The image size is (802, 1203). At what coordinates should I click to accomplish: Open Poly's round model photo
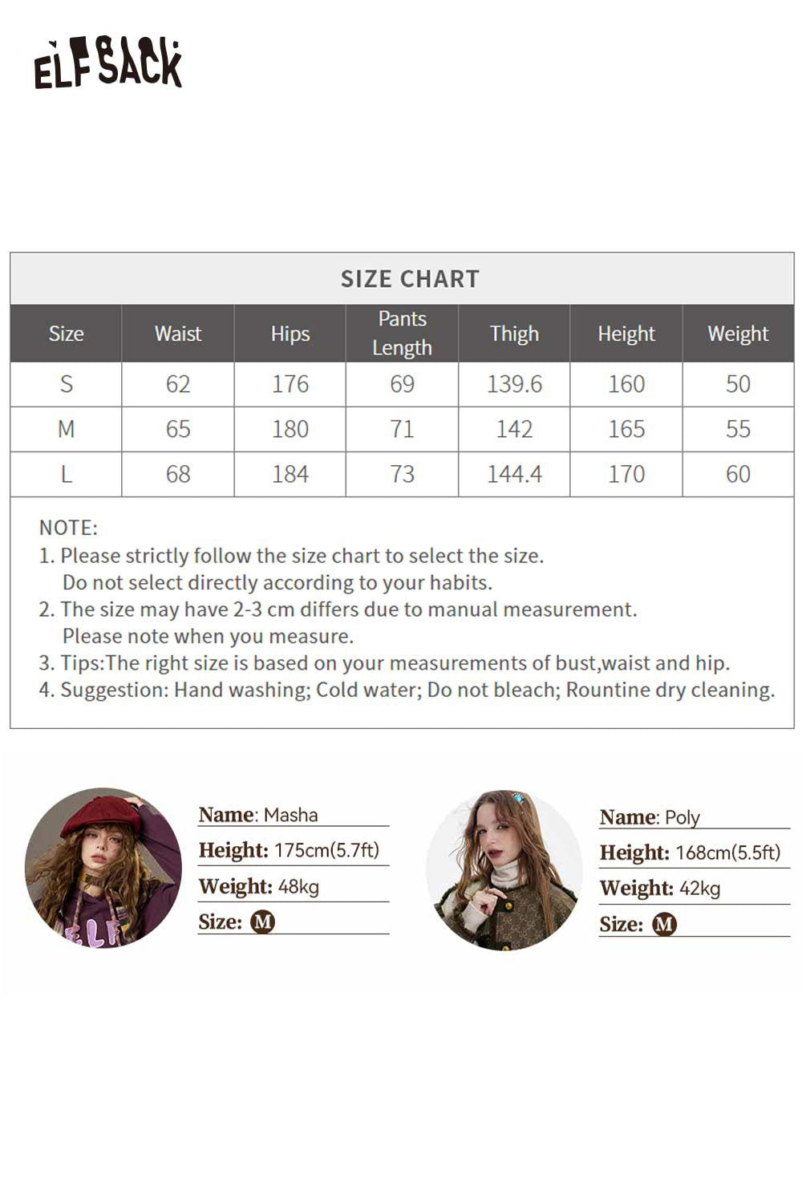click(x=504, y=870)
